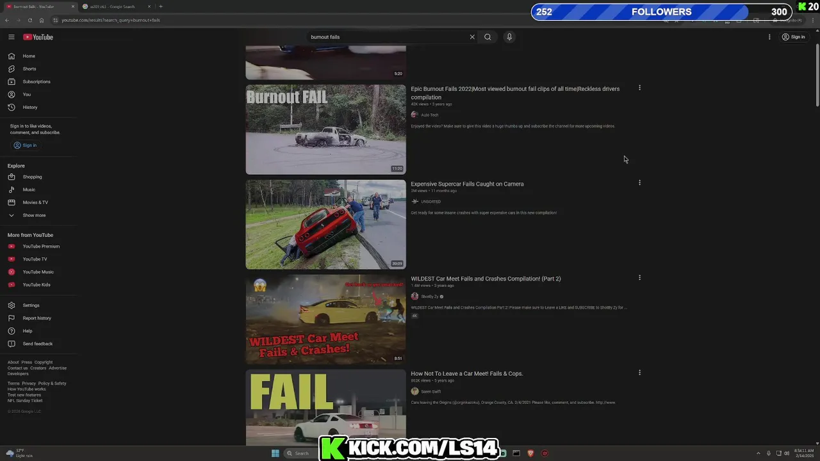Open a new browser tab
The height and width of the screenshot is (461, 820).
pos(160,6)
